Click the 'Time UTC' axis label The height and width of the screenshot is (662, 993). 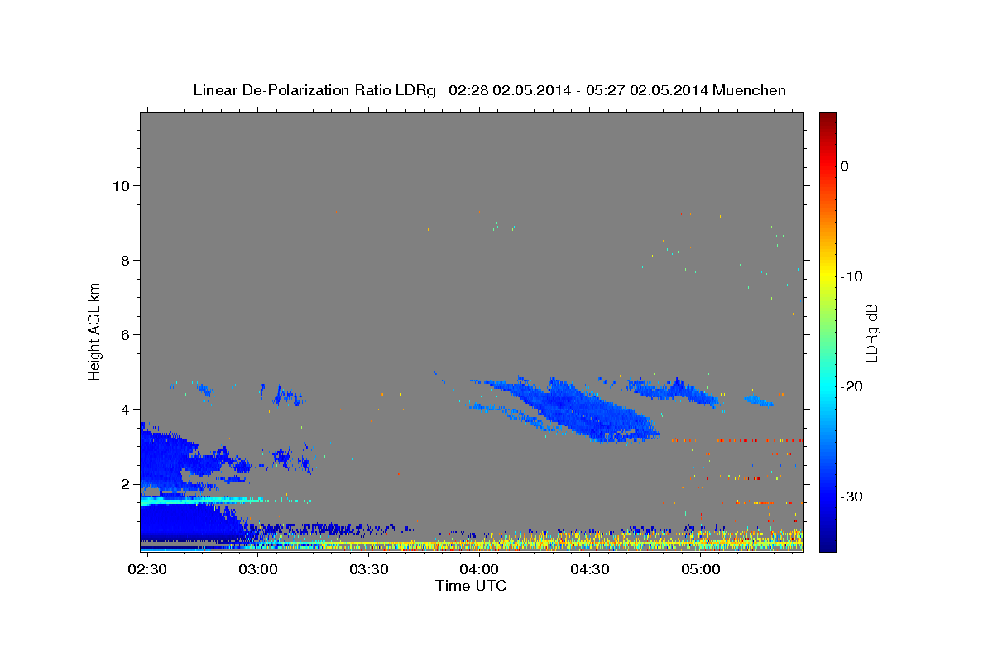471,586
